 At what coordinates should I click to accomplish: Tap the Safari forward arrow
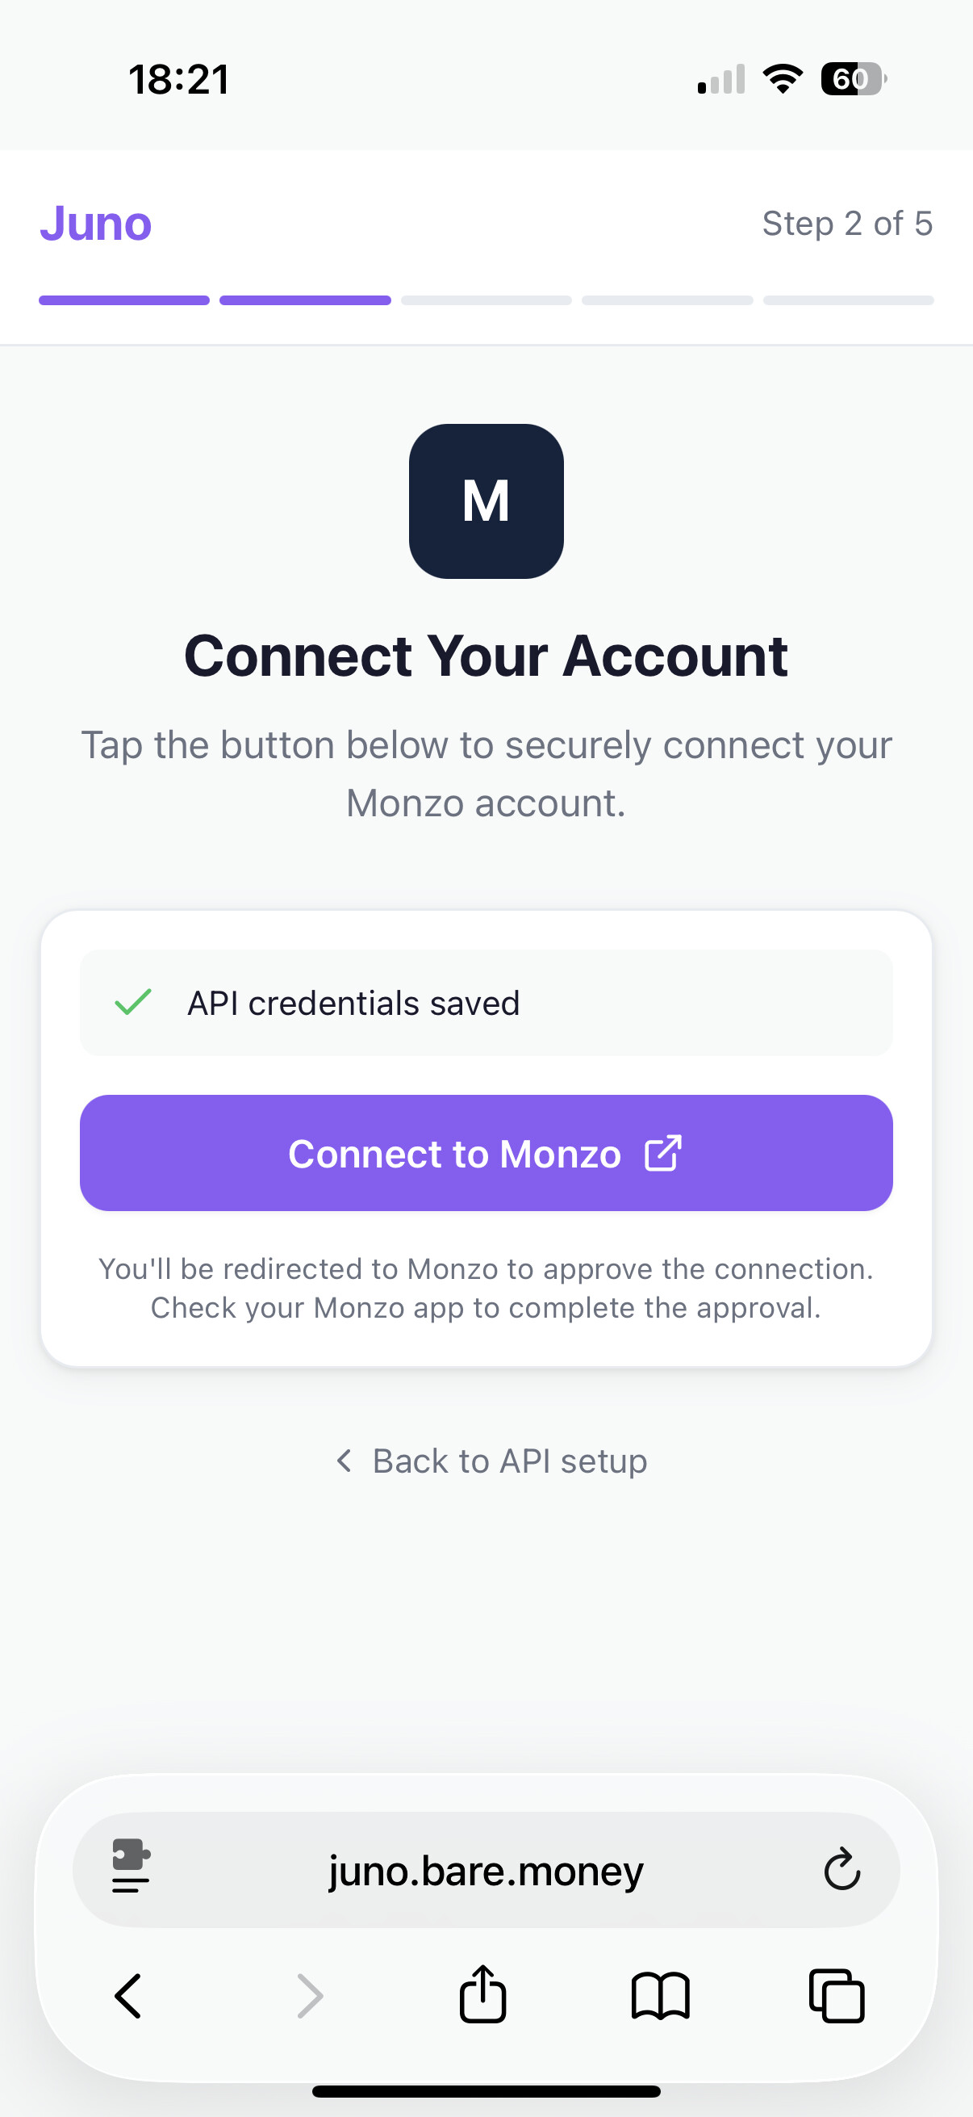pyautogui.click(x=310, y=1995)
